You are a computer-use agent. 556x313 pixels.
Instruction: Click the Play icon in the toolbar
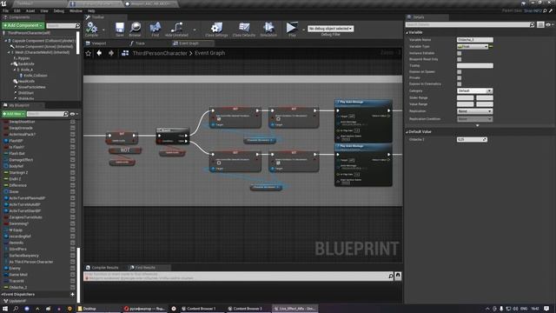(292, 28)
